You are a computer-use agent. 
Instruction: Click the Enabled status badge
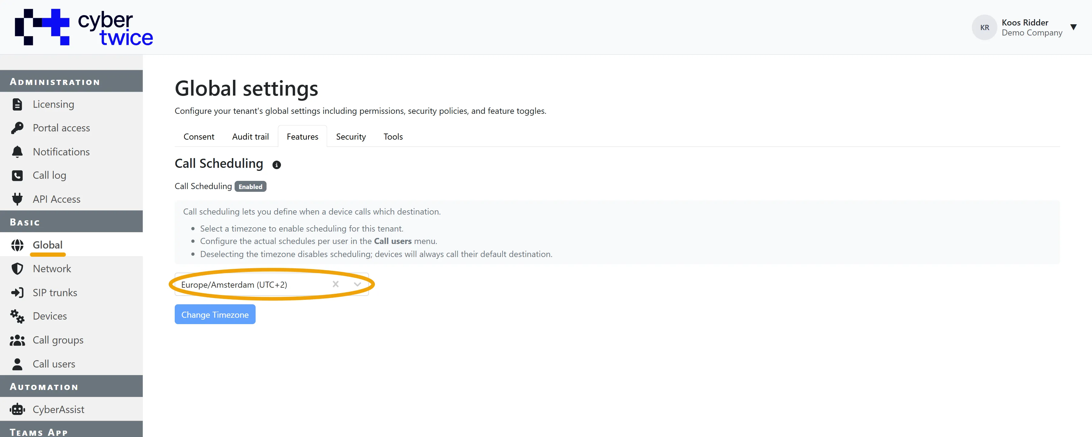click(x=251, y=187)
